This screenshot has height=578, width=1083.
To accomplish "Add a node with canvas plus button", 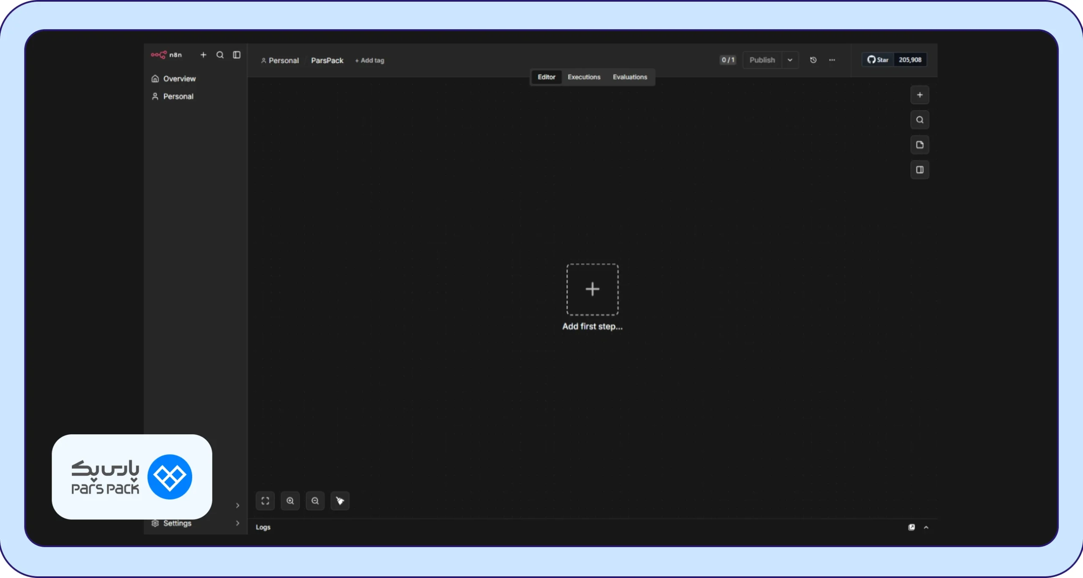I will (x=920, y=95).
